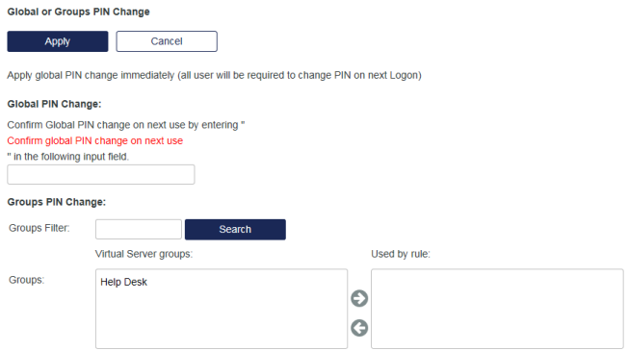Screen dimensions: 628x351
Task: Click the Used by rule label
Action: (401, 254)
